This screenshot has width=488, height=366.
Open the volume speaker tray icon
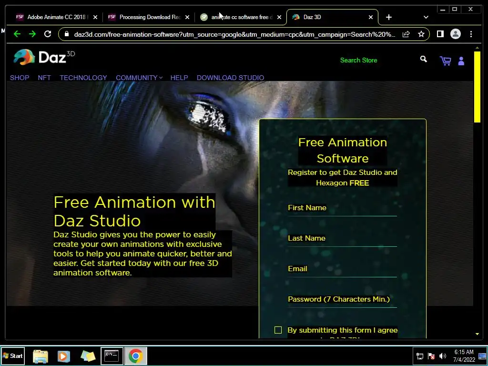442,356
